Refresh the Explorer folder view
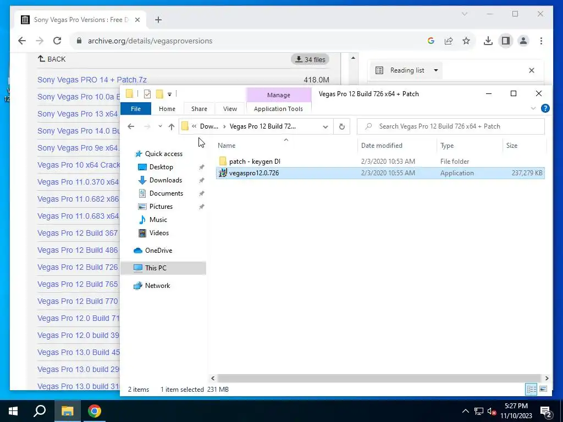 342,126
